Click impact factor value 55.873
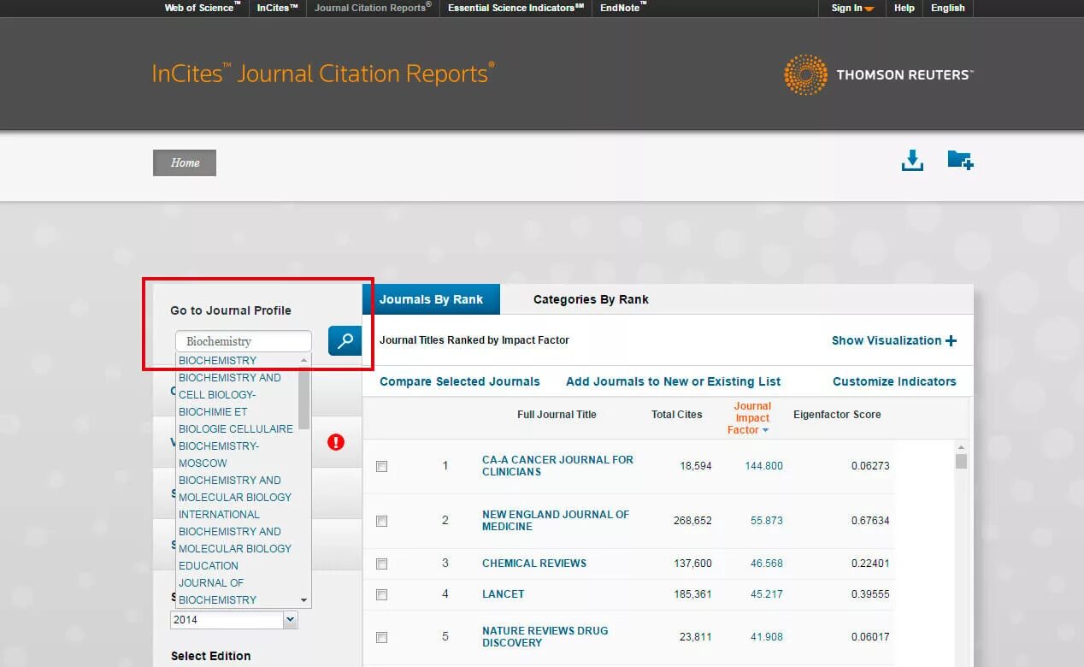 [x=767, y=521]
